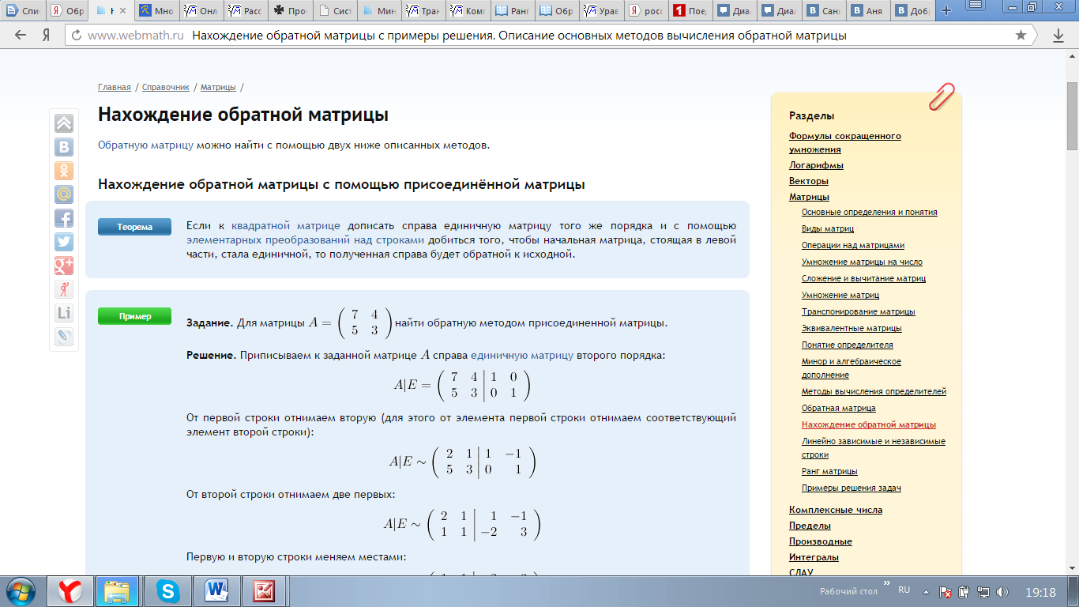Open Обратную матрицу link in intro text
Viewport: 1079px width, 607px height.
146,145
